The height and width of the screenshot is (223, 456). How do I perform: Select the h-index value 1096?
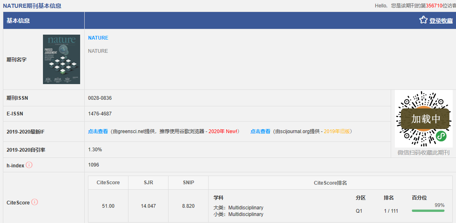click(93, 164)
